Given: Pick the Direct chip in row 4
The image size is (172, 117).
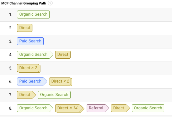Looking at the screenshot, I should [x=63, y=55].
